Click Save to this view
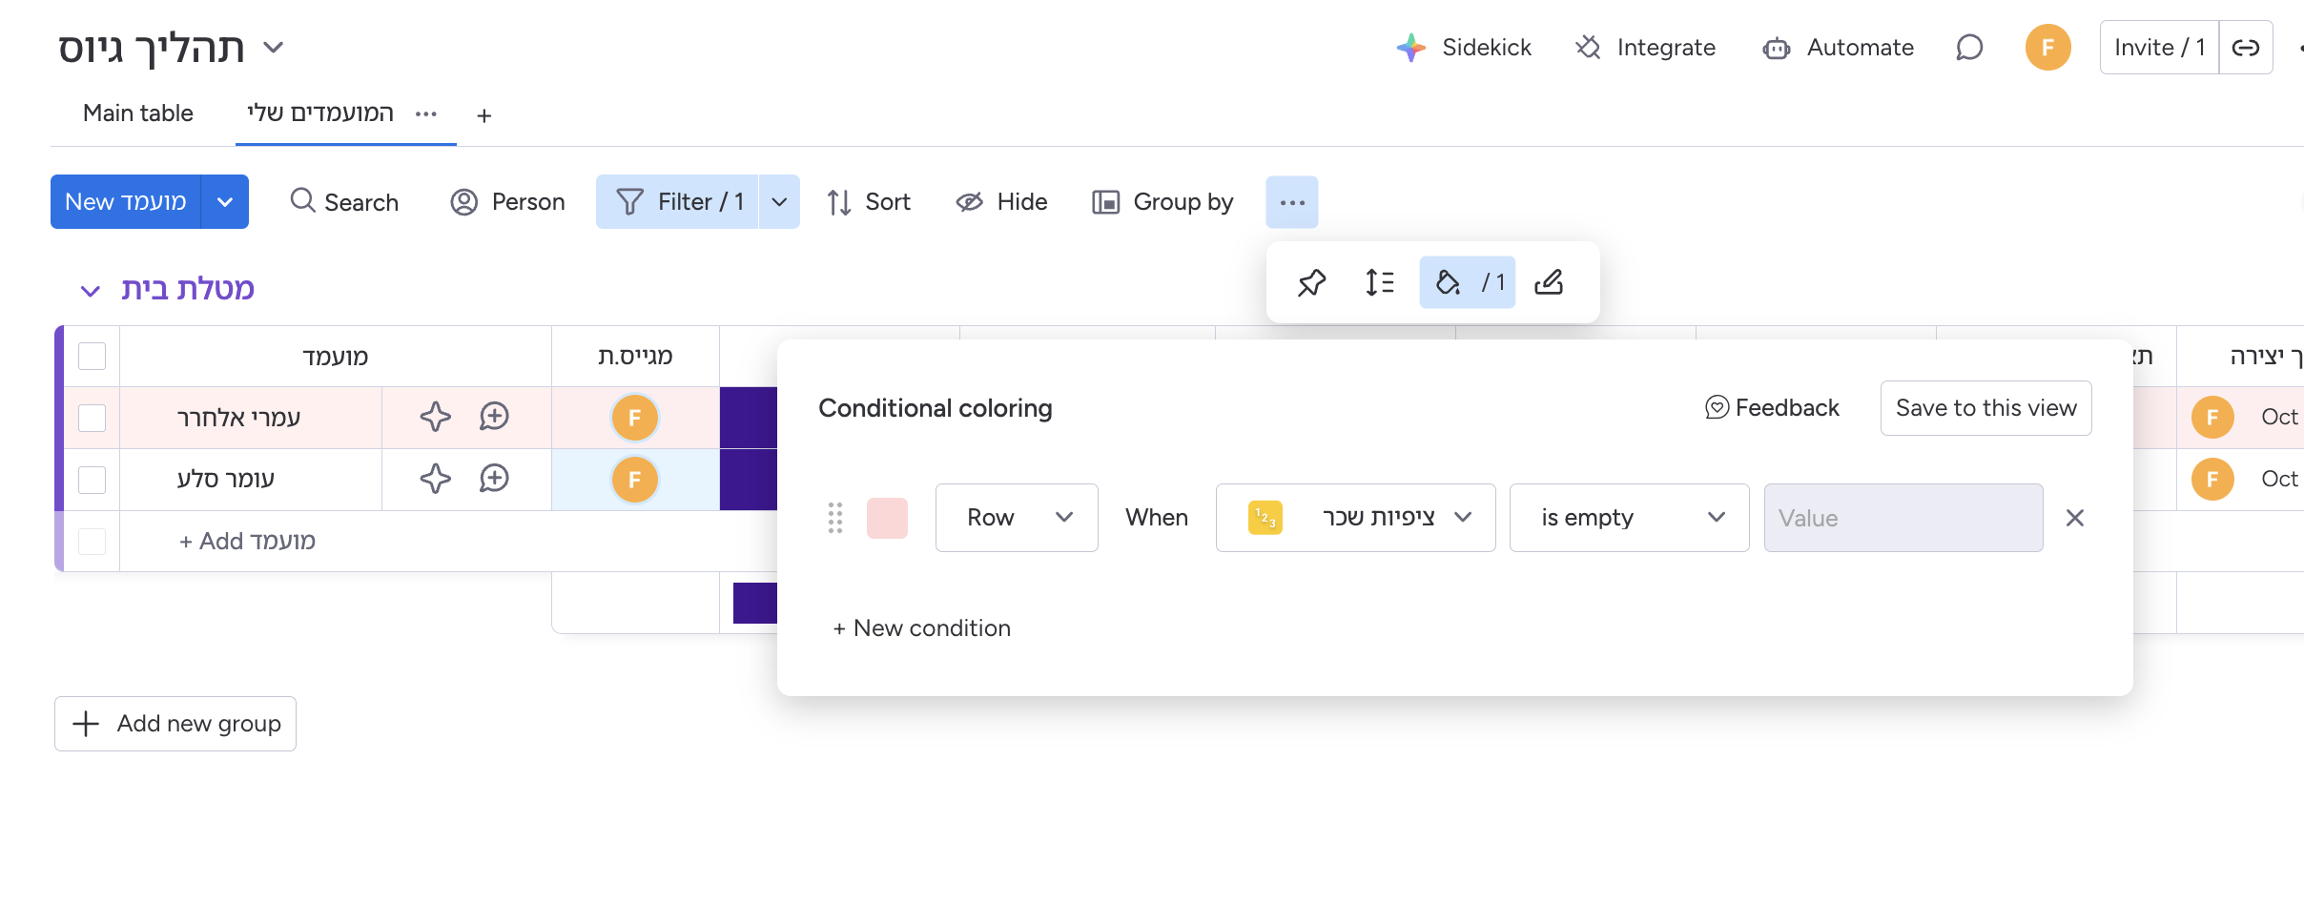 [x=1985, y=407]
